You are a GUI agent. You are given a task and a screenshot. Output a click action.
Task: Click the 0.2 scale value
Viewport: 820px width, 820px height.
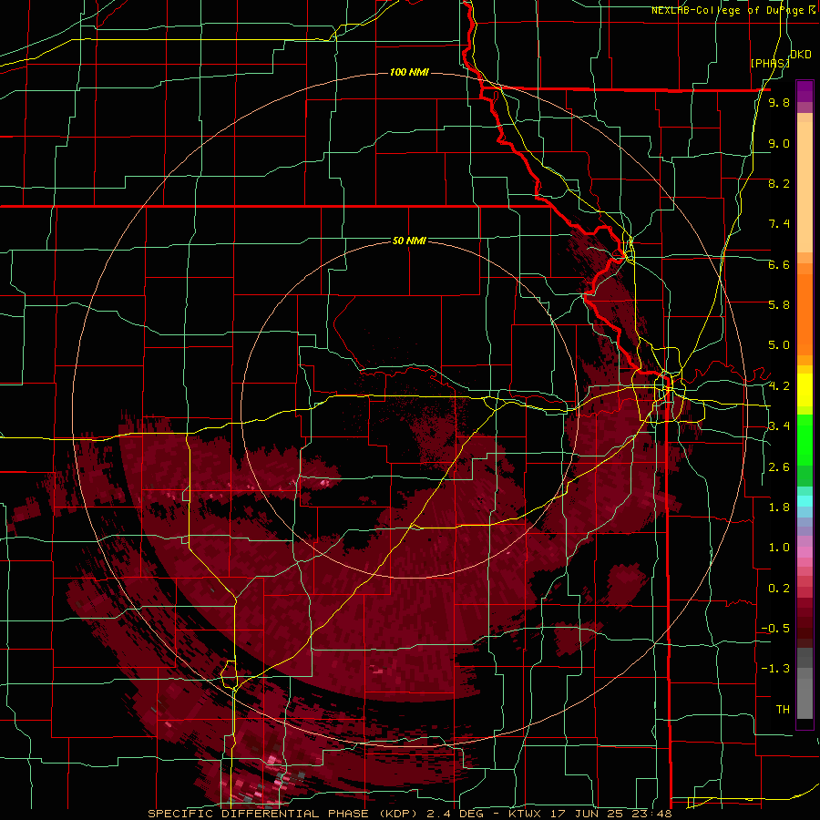[779, 589]
